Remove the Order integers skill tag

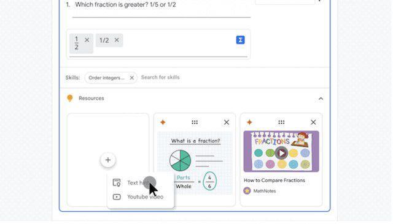pyautogui.click(x=131, y=78)
